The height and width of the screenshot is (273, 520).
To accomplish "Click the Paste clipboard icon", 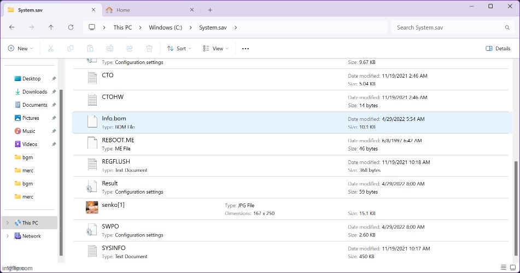I will pyautogui.click(x=90, y=49).
